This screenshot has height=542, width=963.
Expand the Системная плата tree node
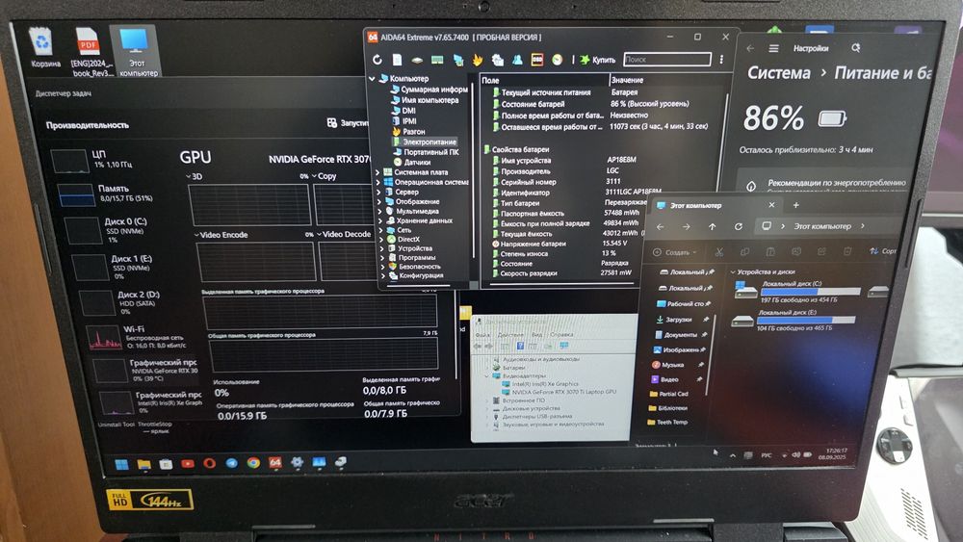(378, 172)
